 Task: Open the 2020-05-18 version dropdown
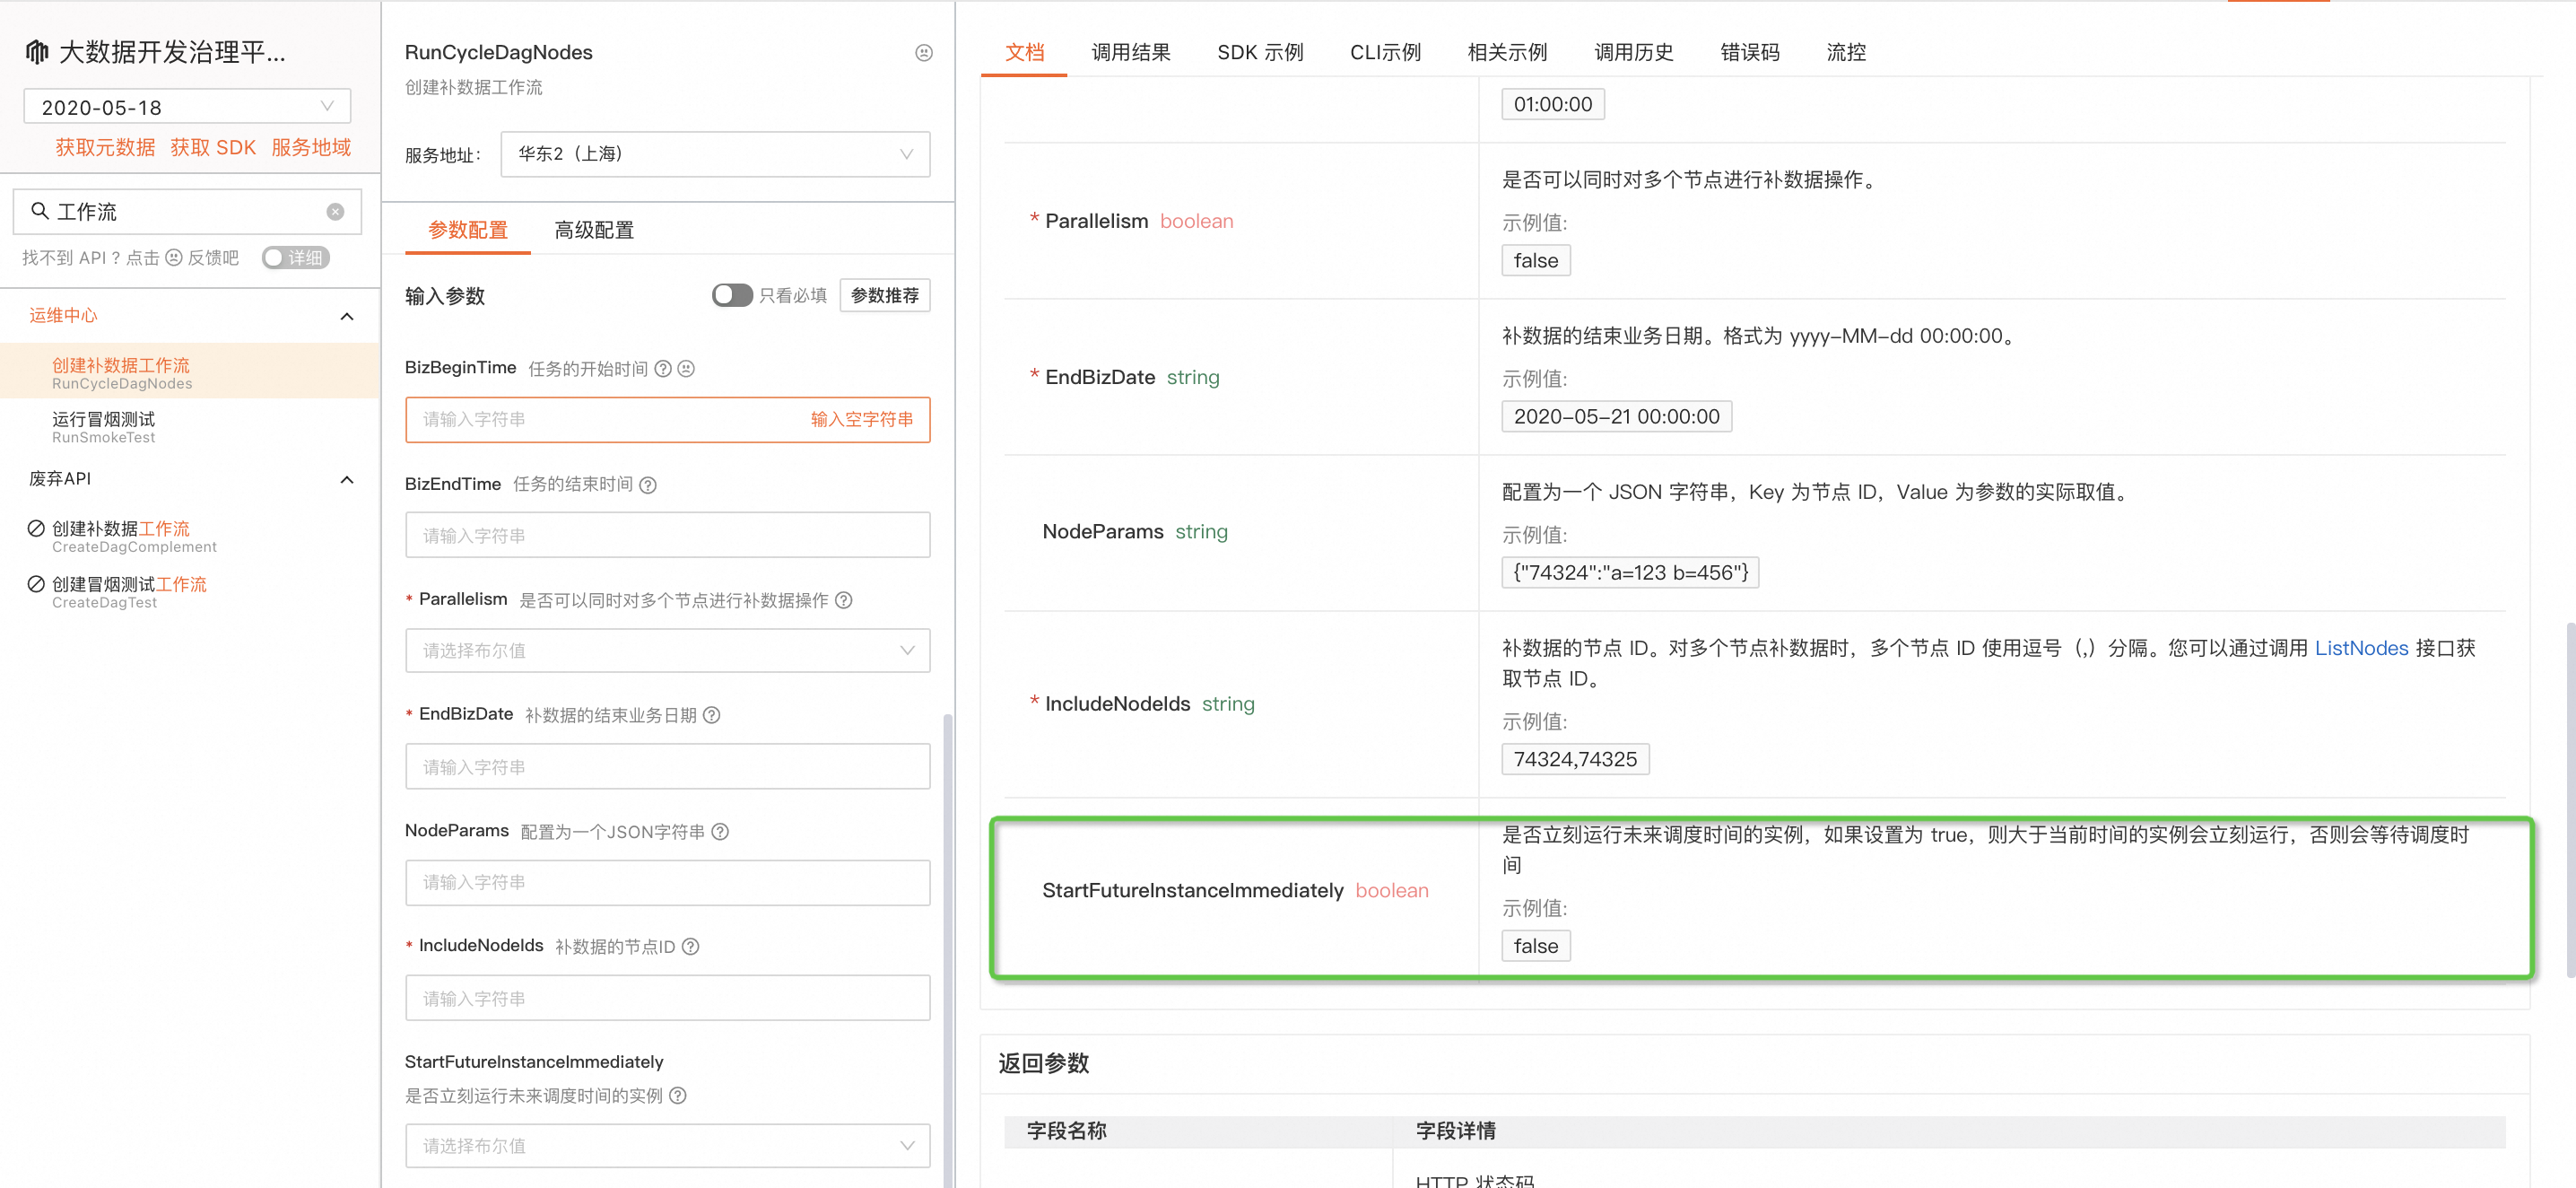pyautogui.click(x=187, y=107)
